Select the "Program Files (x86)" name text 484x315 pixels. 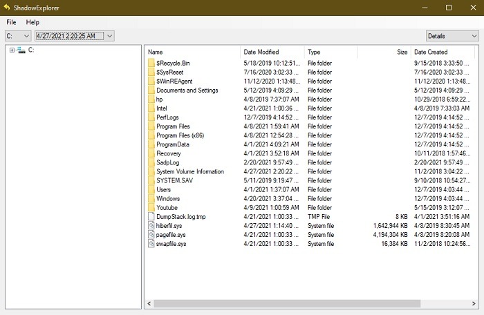point(180,135)
